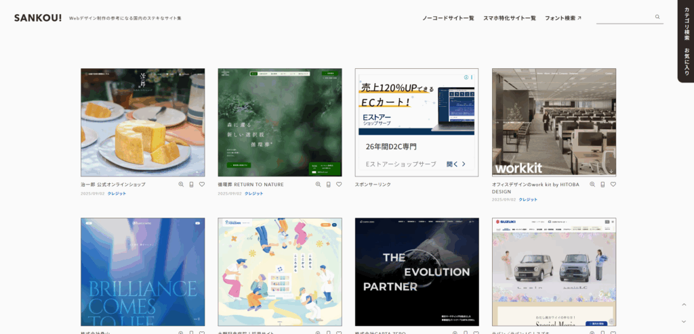Click the scroll-up chevron arrow
694x334 pixels.
click(x=684, y=304)
